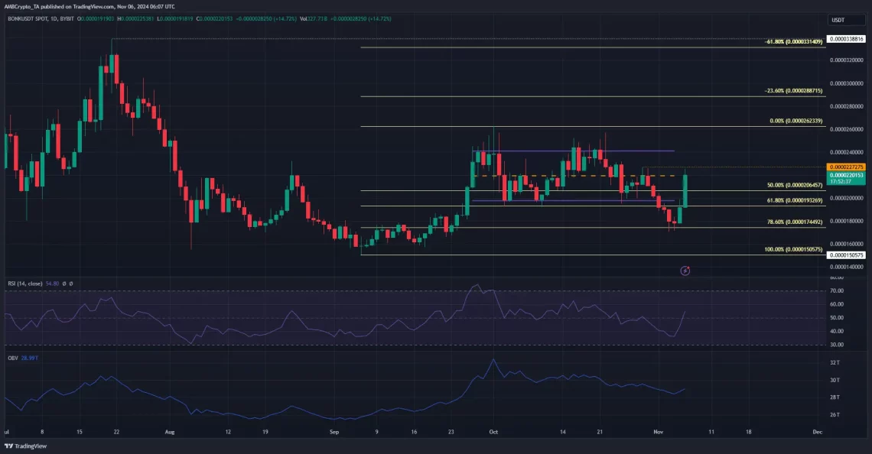
Task: Click the purple circular event marker icon
Action: click(685, 270)
